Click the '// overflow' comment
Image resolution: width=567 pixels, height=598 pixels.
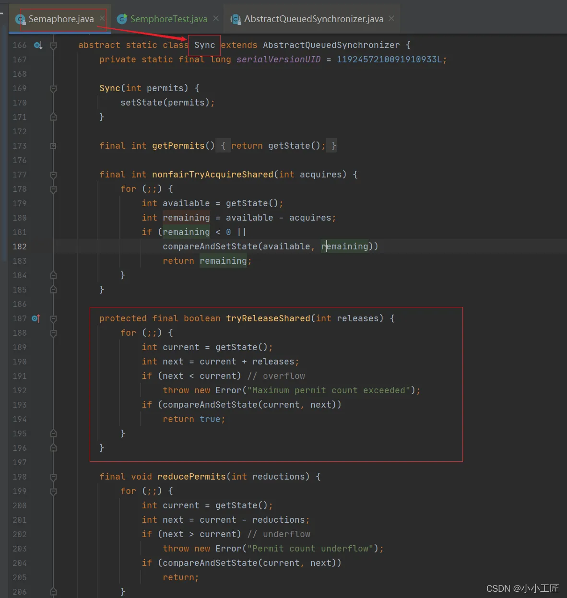pos(276,376)
